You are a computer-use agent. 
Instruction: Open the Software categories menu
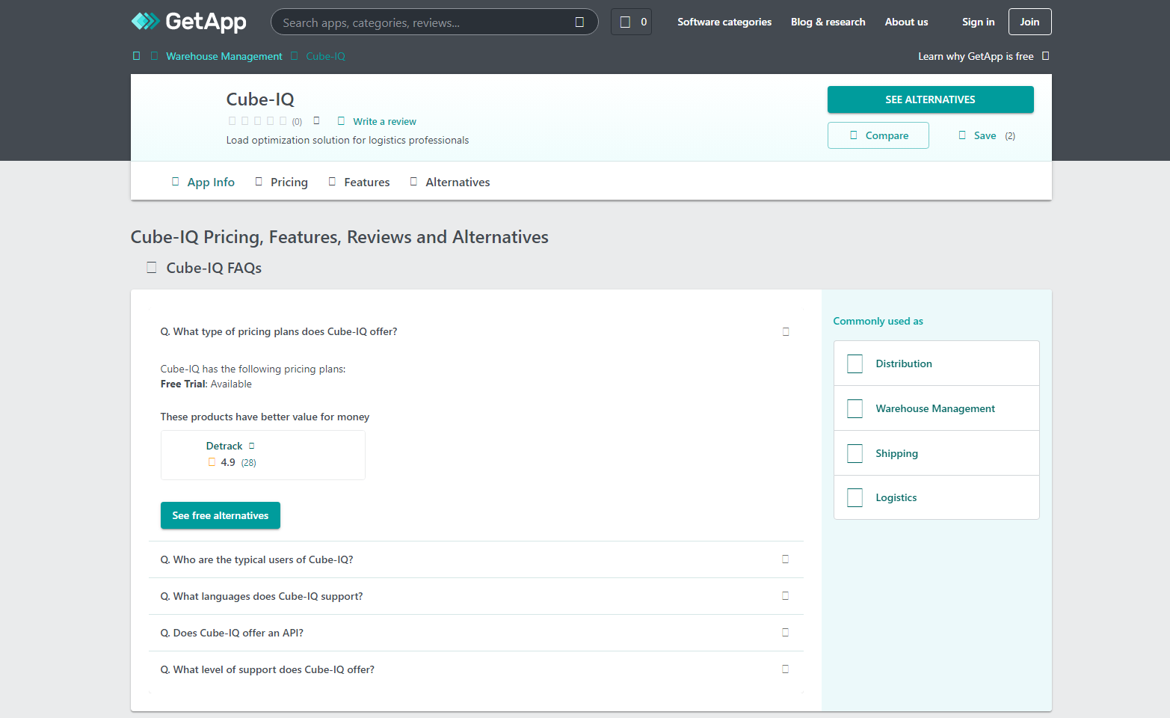pos(724,22)
